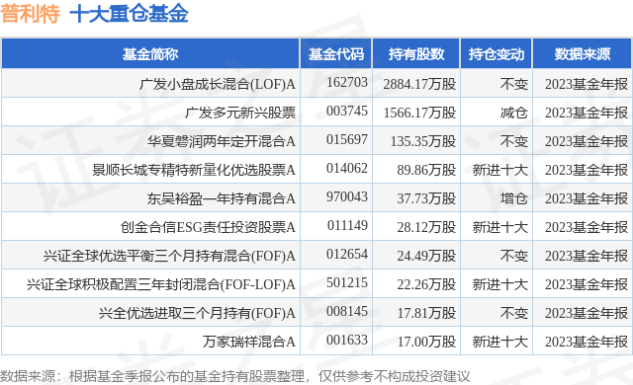Select fund name 华夏磐润两年定开混合A
Viewport: 633px width, 385px height.
[221, 141]
